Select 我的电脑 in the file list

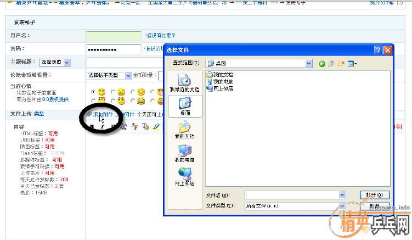(220, 82)
